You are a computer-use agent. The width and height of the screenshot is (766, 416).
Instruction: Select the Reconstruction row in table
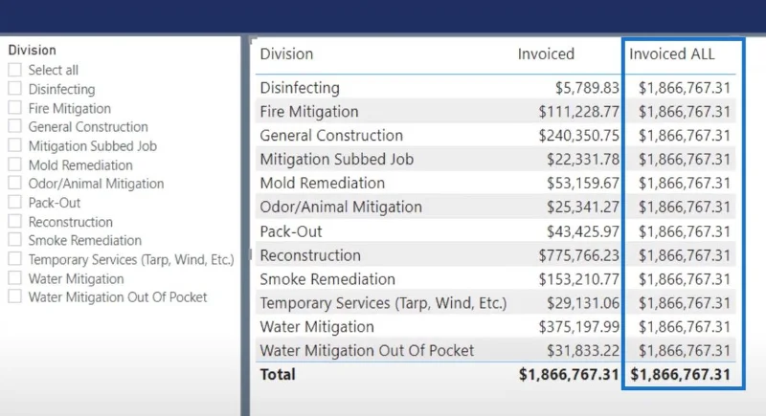(495, 255)
